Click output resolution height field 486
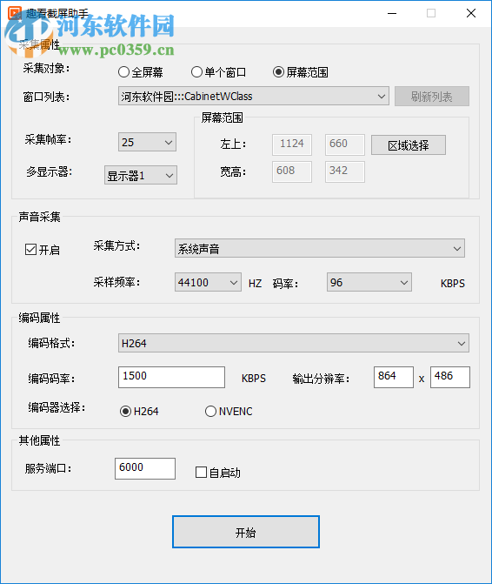Image resolution: width=492 pixels, height=584 pixels. click(x=450, y=377)
